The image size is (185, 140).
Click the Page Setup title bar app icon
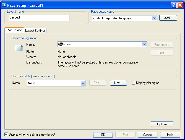[x=4, y=5]
